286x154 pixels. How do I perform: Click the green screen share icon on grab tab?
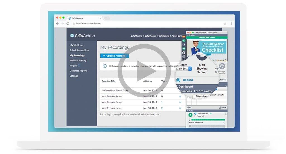pos(184,48)
